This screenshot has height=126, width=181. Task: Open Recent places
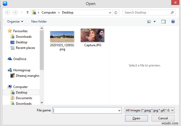tap(25, 48)
